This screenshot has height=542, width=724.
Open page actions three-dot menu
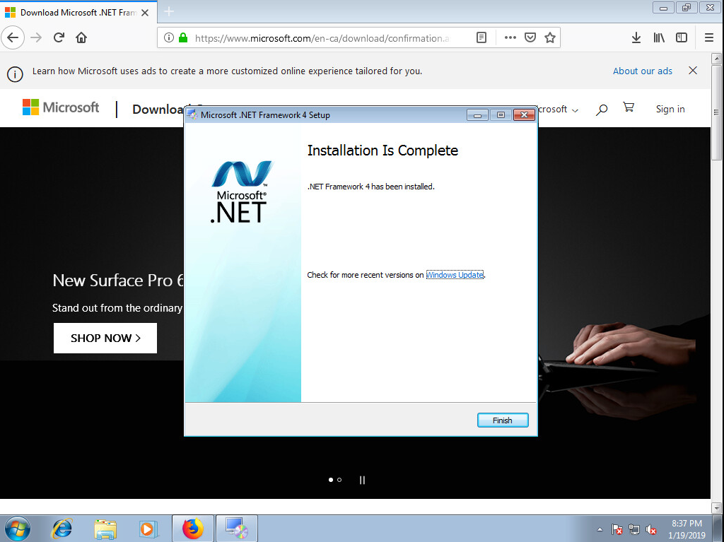[x=510, y=38]
